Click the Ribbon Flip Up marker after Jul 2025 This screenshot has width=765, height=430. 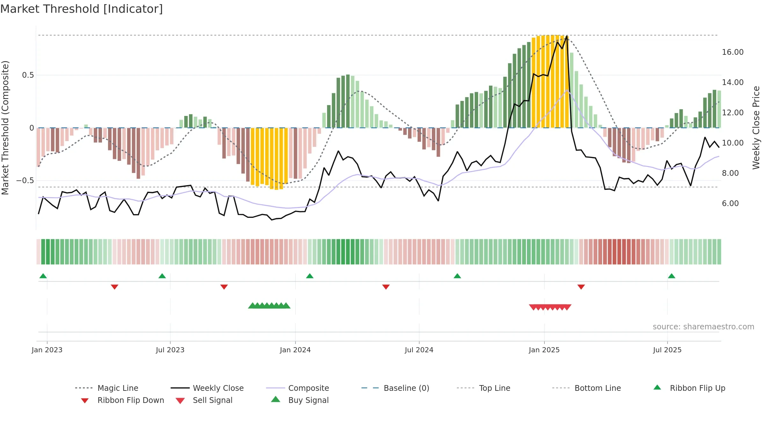tap(672, 276)
